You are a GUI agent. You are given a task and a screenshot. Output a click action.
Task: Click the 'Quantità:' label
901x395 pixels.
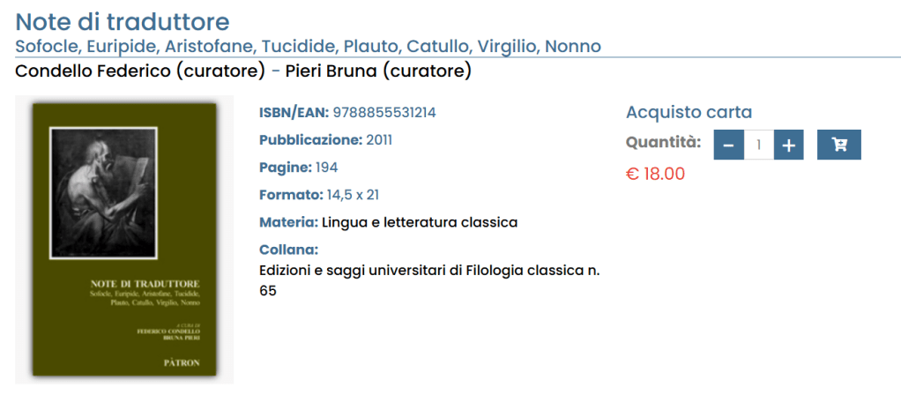[x=663, y=141]
